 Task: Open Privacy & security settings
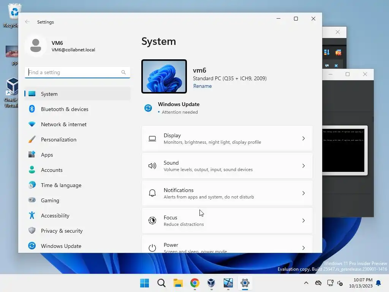click(77, 231)
